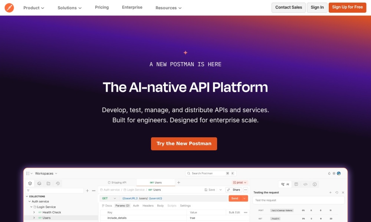Open the Solutions dropdown menu
The height and width of the screenshot is (222, 371).
(x=70, y=8)
